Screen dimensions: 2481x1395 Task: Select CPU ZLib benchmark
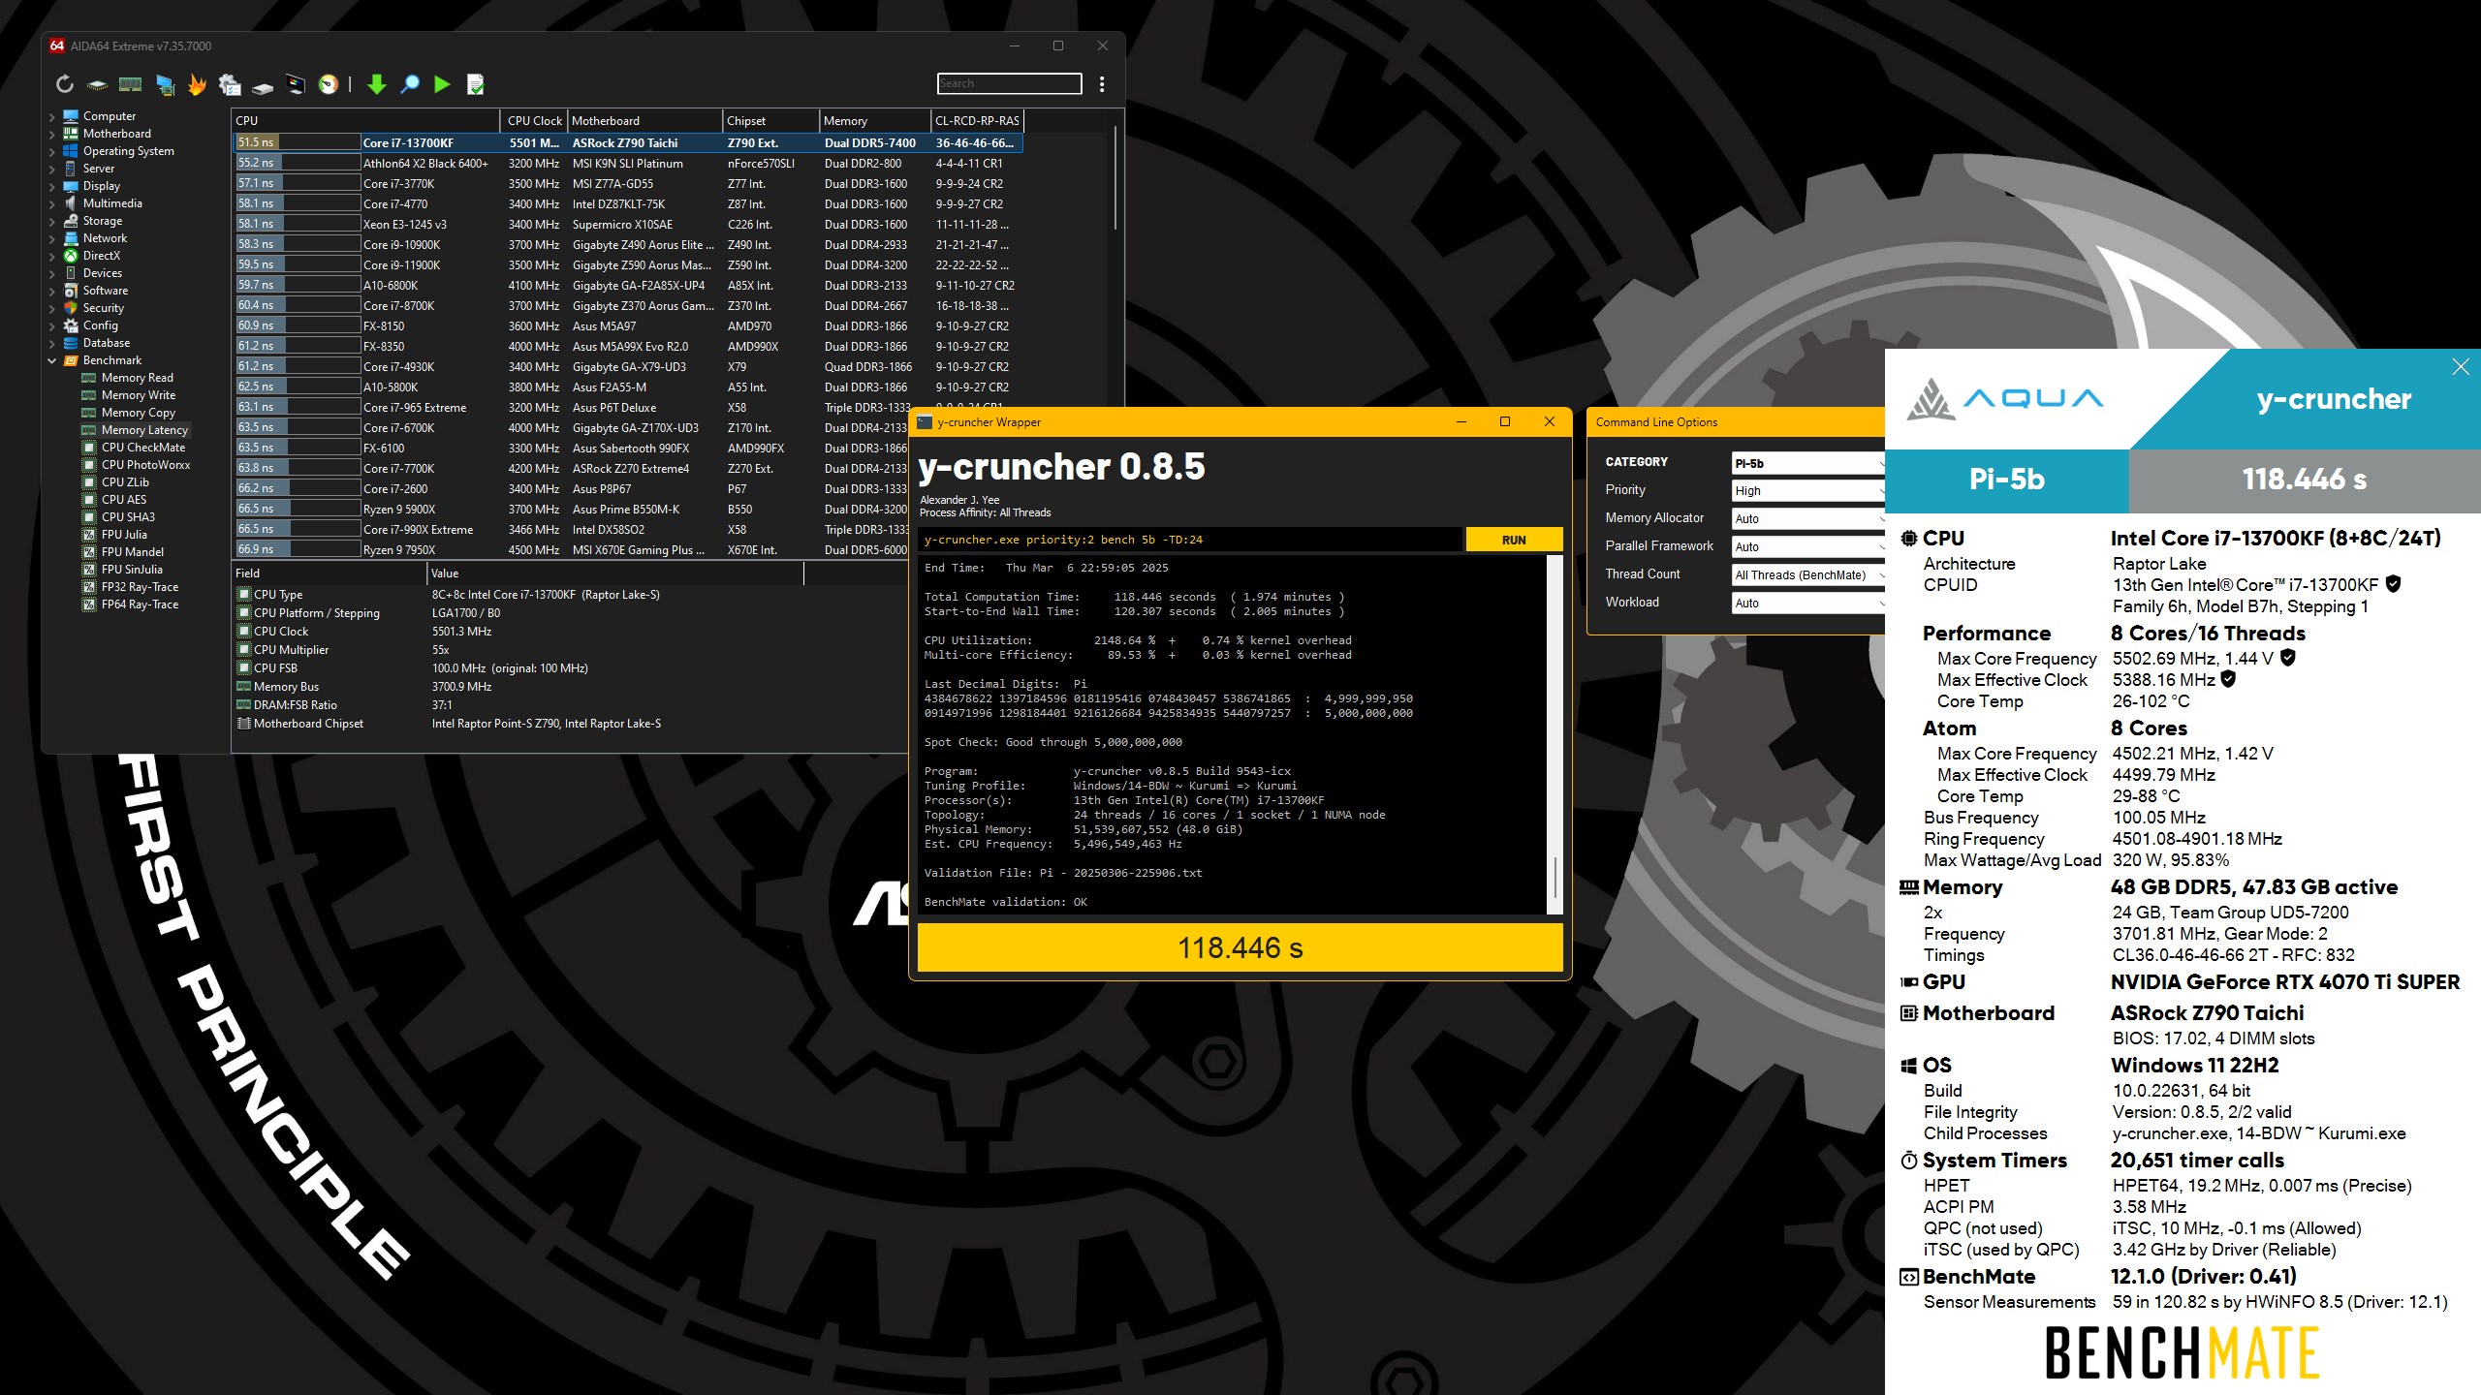coord(125,482)
